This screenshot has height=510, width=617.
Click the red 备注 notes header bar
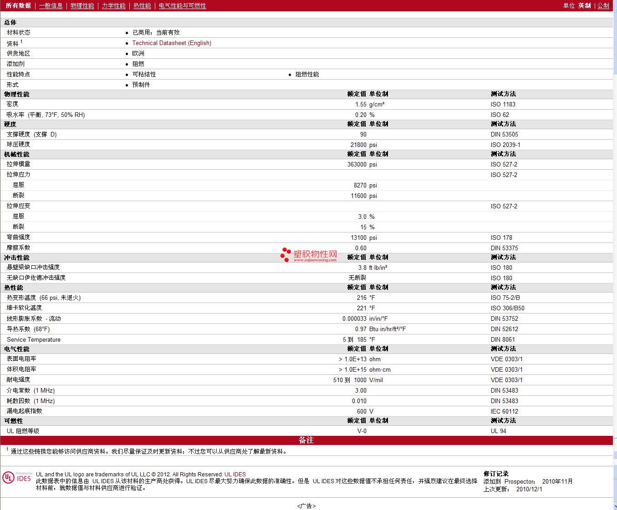tap(306, 440)
